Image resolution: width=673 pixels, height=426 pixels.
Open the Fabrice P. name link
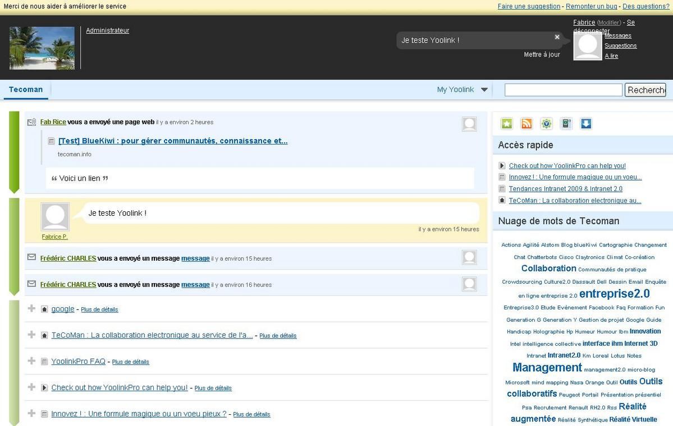coord(55,237)
